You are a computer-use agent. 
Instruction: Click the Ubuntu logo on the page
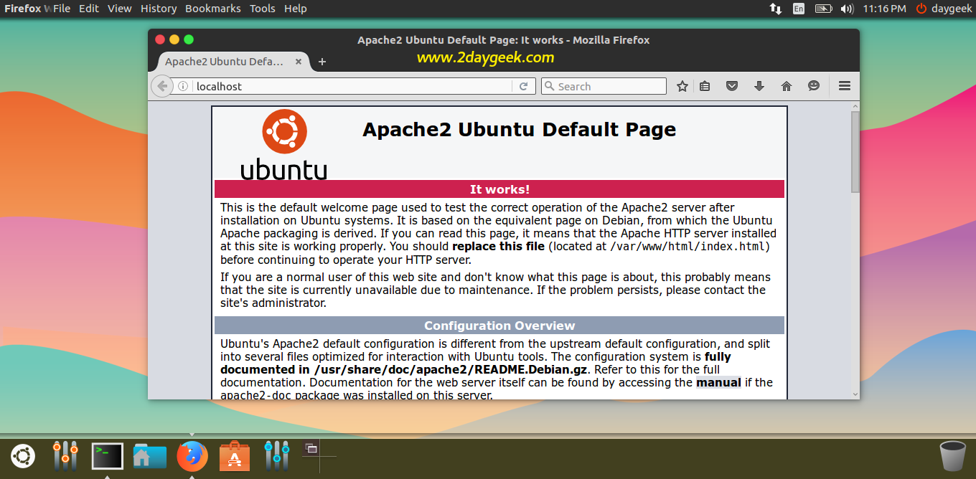click(284, 144)
